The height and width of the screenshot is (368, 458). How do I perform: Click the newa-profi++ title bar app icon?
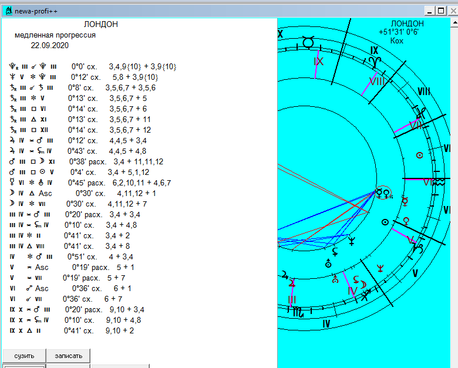8,10
